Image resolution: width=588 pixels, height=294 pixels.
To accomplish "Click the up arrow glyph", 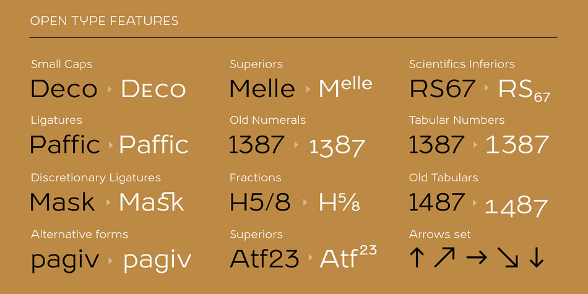I will coord(417,257).
